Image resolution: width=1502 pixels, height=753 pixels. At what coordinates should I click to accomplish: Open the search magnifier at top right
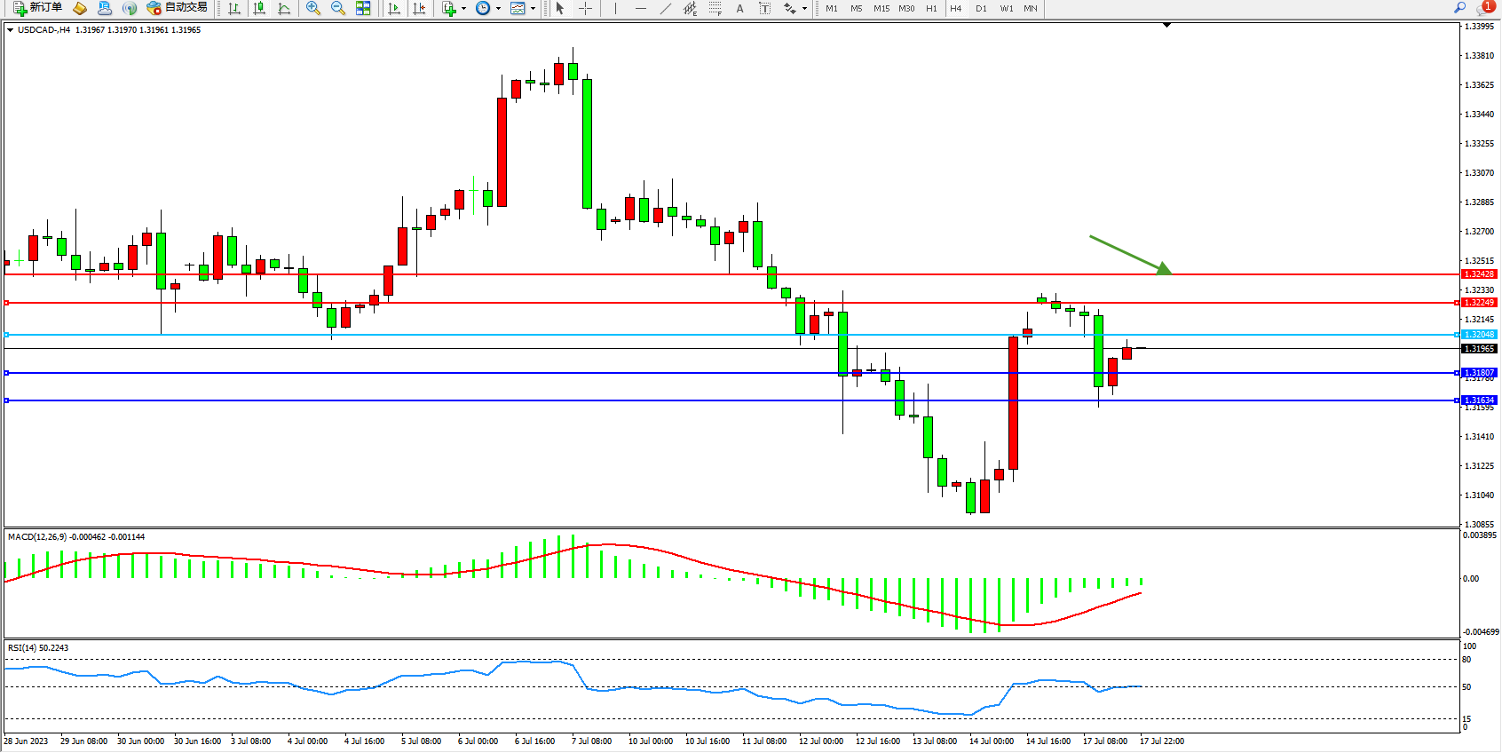[1459, 8]
